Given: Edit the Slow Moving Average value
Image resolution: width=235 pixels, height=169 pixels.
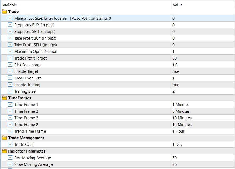Looking at the screenshot, I should [x=203, y=164].
